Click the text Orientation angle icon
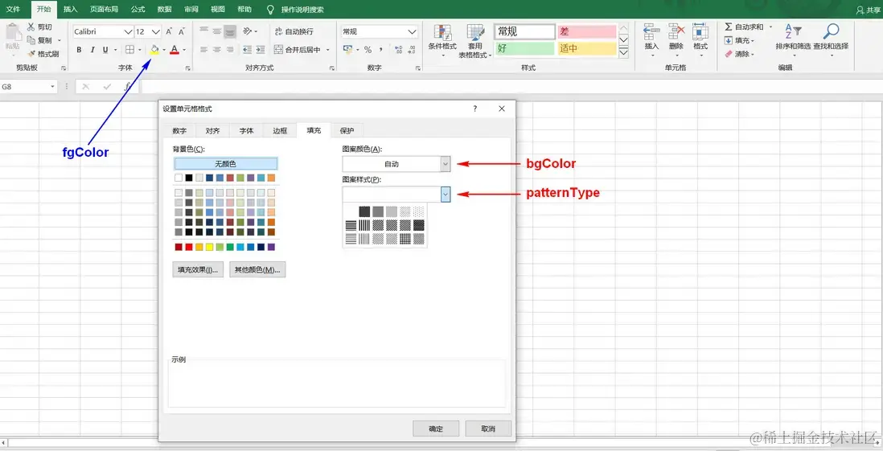The image size is (883, 451). 247,31
